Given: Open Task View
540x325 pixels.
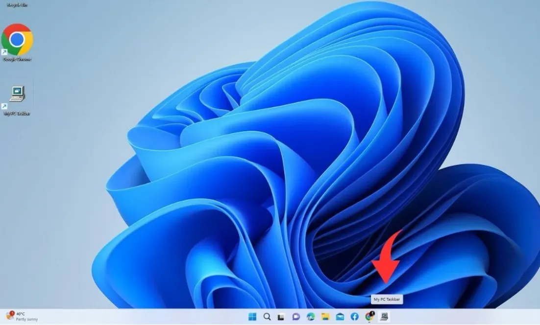Looking at the screenshot, I should (x=280, y=317).
